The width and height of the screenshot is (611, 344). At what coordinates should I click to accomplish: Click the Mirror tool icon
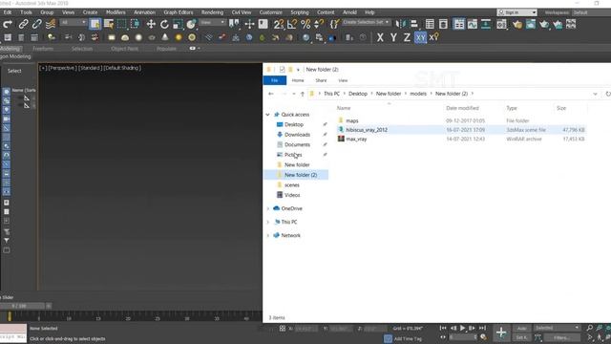point(400,24)
